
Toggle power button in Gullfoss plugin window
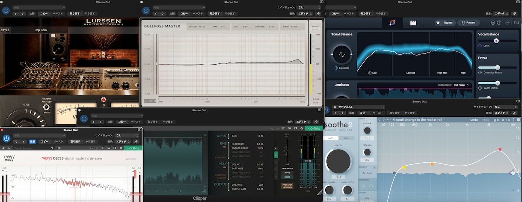point(146,10)
